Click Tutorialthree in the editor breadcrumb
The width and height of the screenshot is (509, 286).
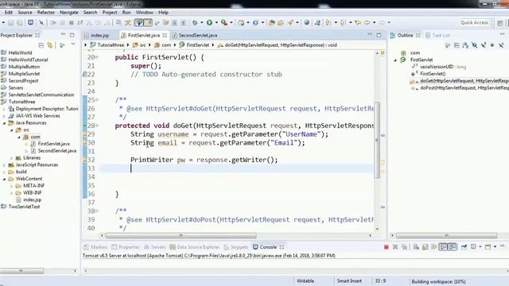click(111, 45)
